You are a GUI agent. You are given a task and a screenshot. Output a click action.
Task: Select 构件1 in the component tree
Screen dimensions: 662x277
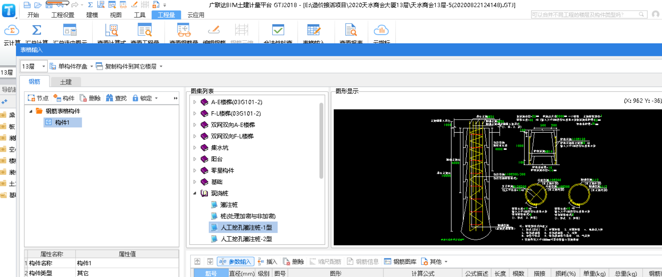pyautogui.click(x=62, y=122)
